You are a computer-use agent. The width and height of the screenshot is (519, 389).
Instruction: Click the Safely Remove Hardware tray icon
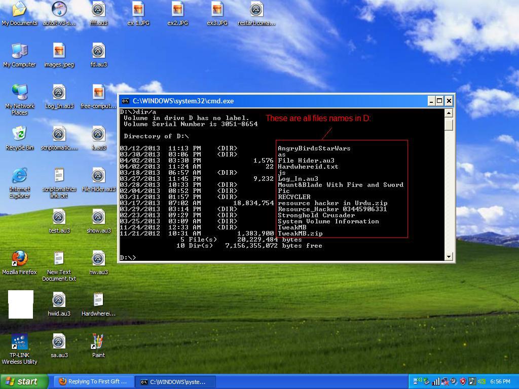[427, 381]
